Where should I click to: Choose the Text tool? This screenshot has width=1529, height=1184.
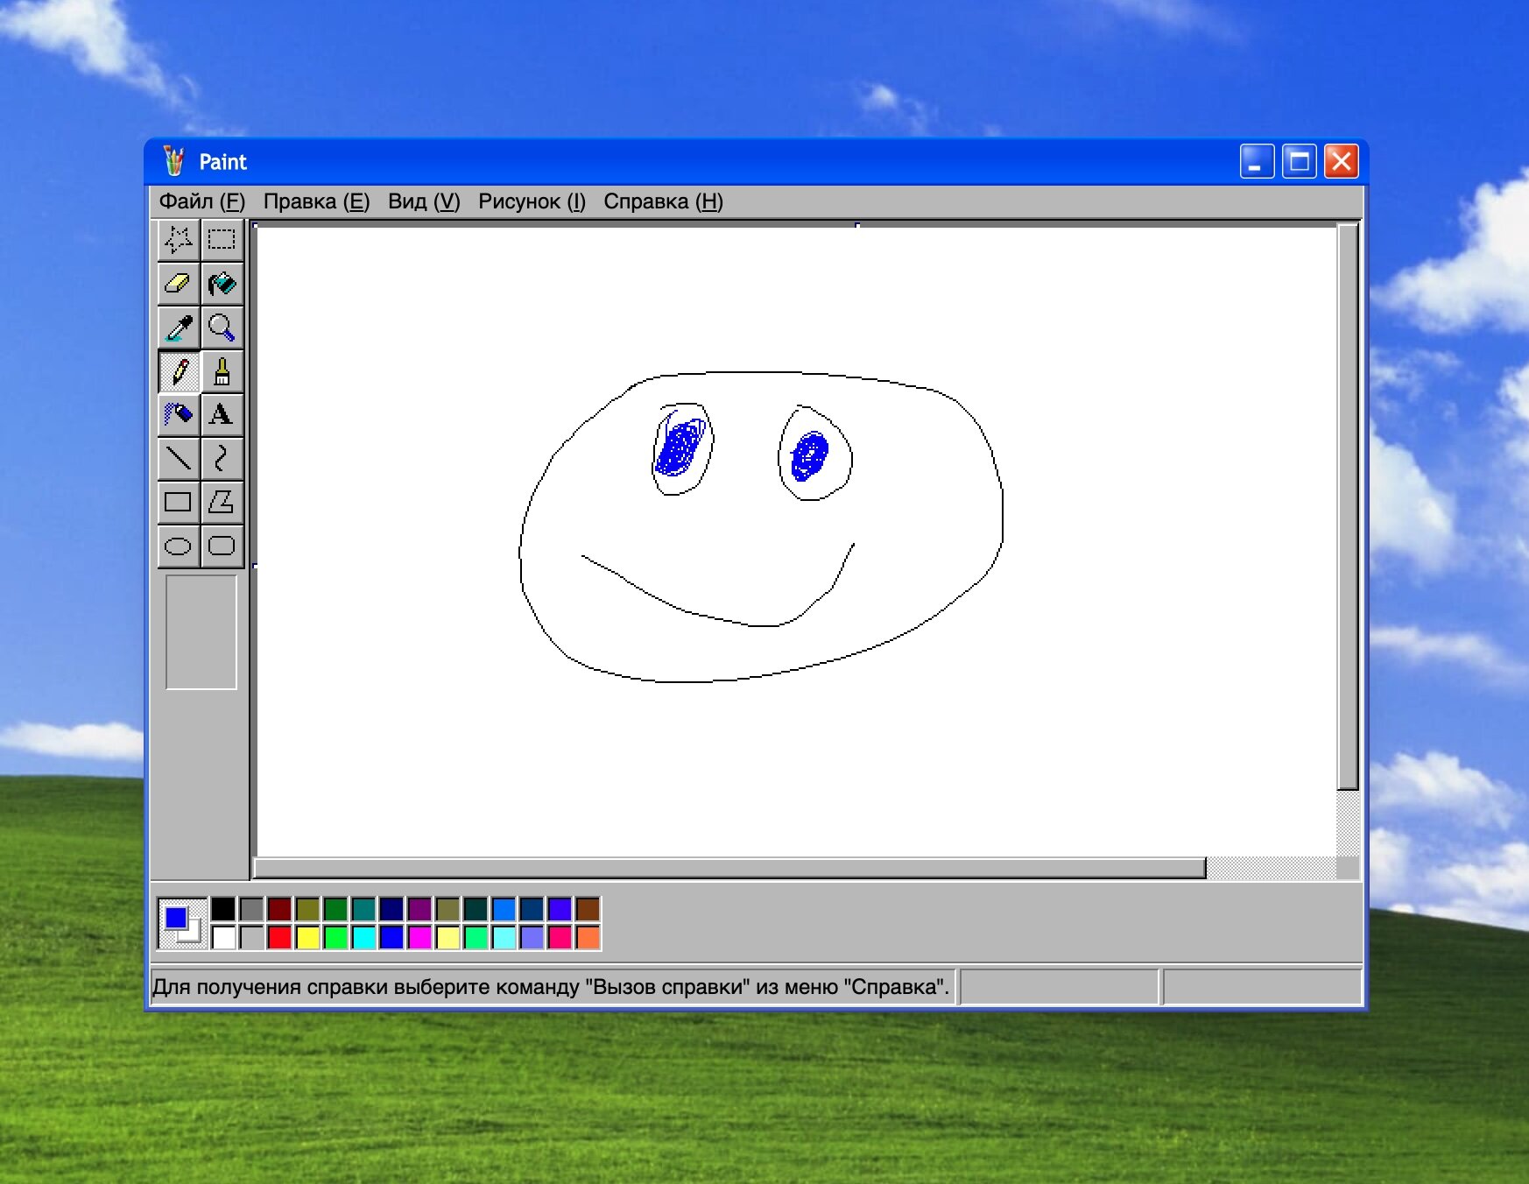click(x=222, y=414)
